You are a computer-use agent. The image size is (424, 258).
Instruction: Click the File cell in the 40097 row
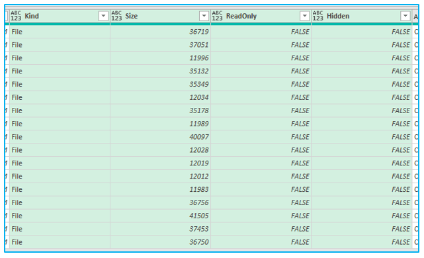coord(60,137)
